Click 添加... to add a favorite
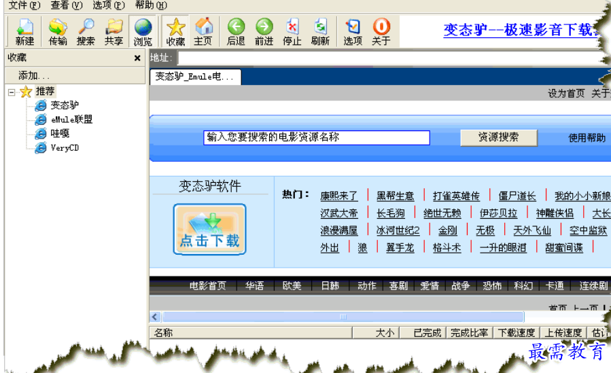The image size is (611, 373). [x=34, y=75]
